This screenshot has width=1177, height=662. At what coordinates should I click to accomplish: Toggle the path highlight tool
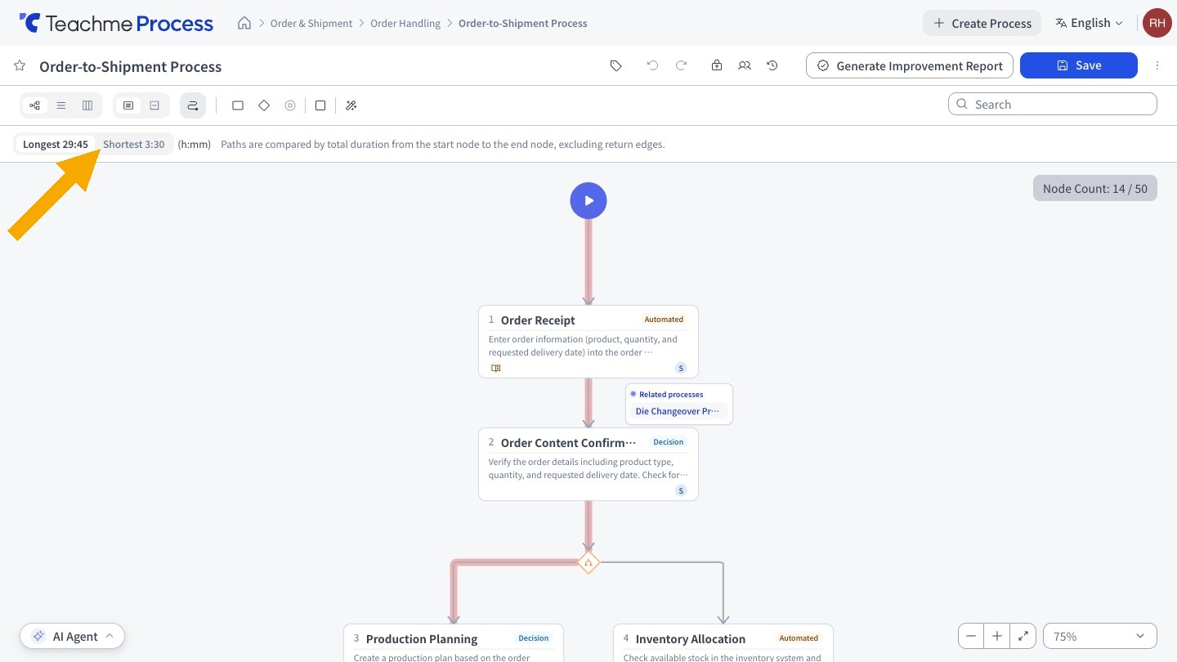click(x=193, y=105)
